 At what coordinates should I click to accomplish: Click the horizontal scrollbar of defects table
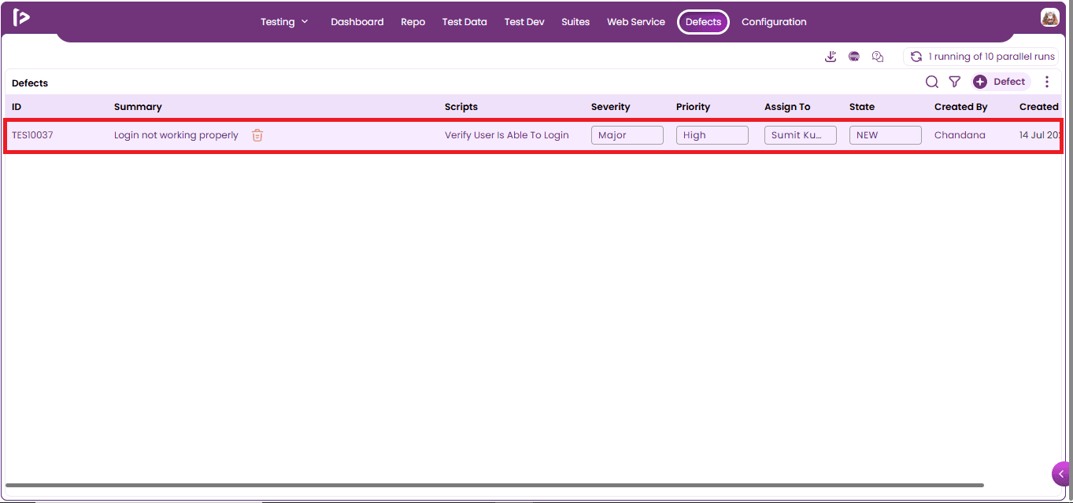(494, 486)
